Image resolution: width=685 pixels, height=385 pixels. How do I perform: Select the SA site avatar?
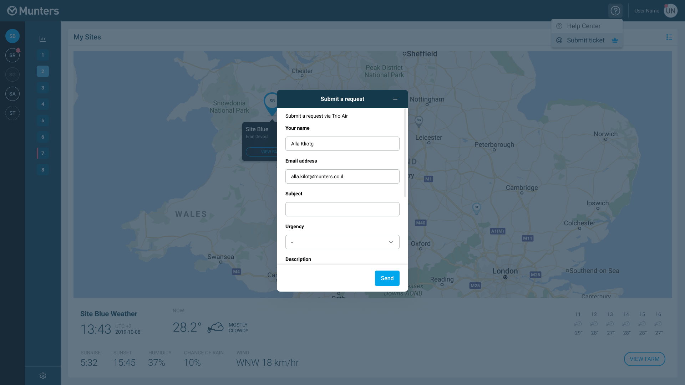pyautogui.click(x=12, y=94)
